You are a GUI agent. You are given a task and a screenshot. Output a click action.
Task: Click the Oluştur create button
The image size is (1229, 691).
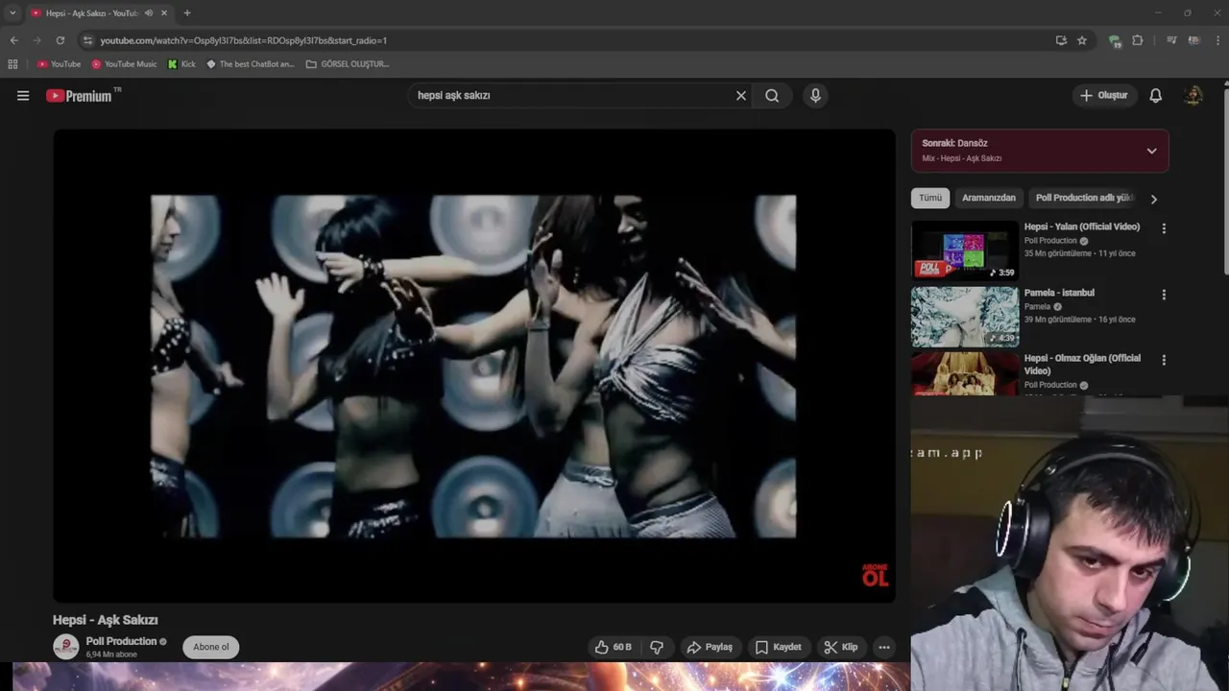click(1104, 96)
